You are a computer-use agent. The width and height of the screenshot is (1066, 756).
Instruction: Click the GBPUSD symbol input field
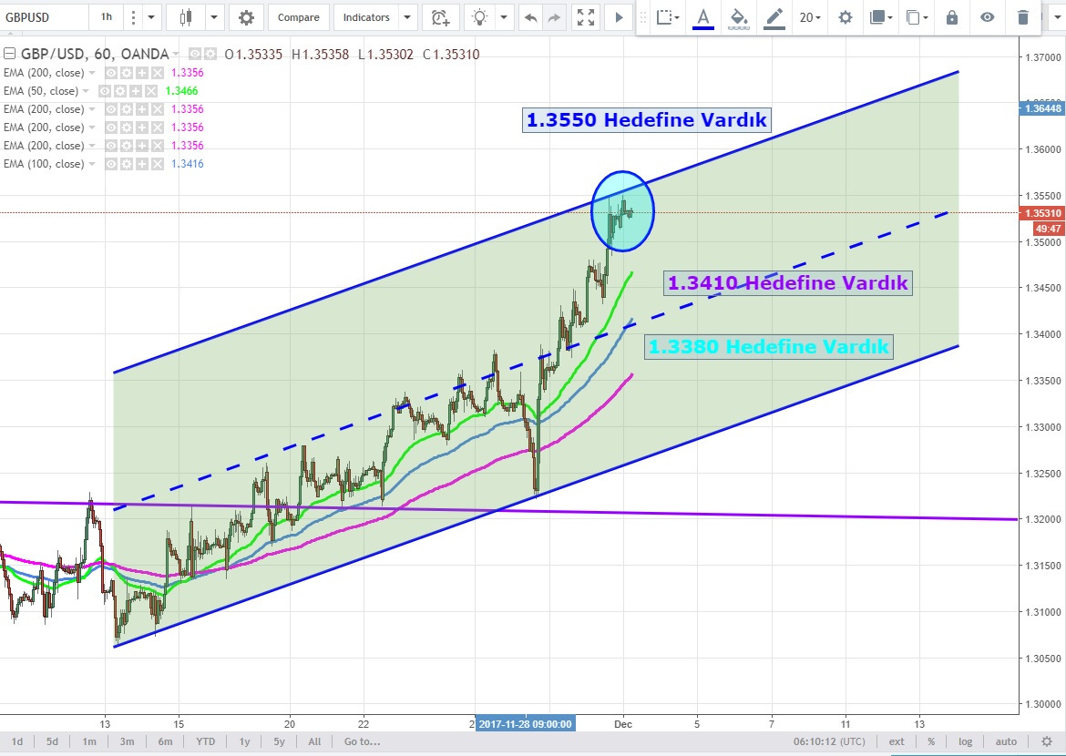pyautogui.click(x=44, y=17)
